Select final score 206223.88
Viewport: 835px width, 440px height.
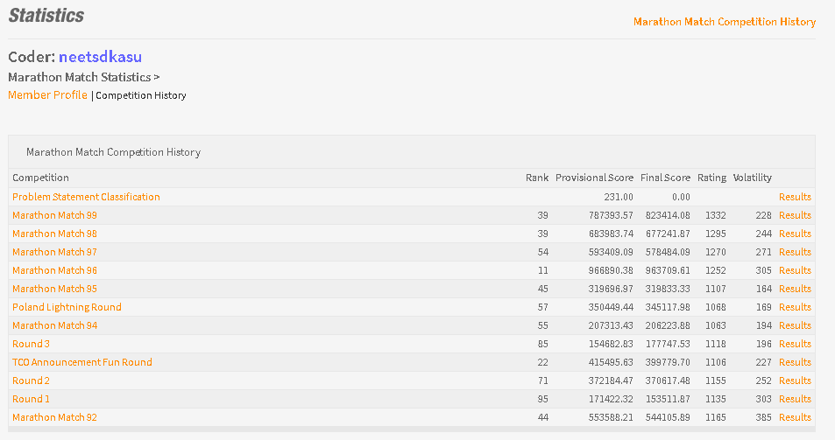point(668,325)
